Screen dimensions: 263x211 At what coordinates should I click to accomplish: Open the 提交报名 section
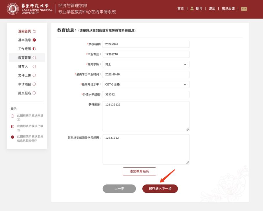tap(24, 93)
